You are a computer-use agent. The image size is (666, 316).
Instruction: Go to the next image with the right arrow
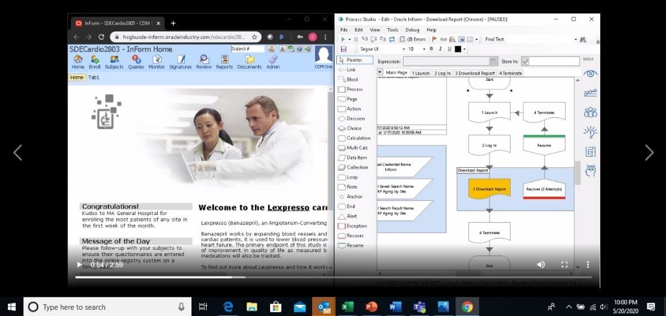coord(649,153)
